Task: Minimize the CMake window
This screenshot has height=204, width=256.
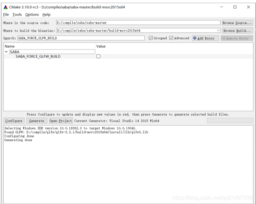Action: 221,7
